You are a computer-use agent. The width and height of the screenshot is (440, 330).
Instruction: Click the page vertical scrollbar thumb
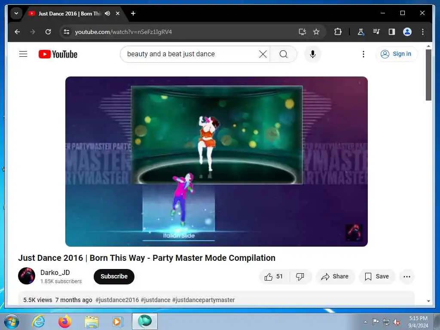tap(428, 75)
